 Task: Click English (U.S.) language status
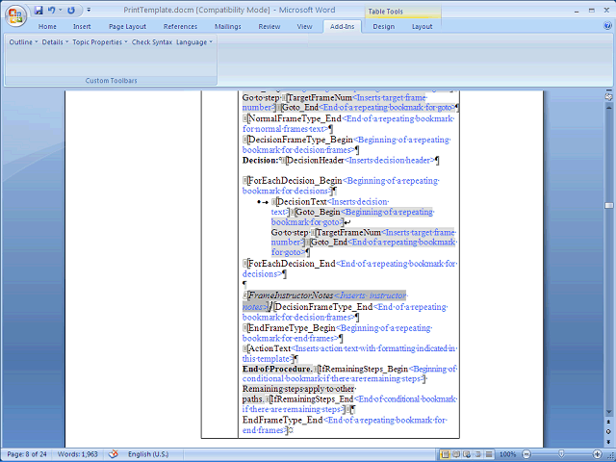[x=148, y=454]
